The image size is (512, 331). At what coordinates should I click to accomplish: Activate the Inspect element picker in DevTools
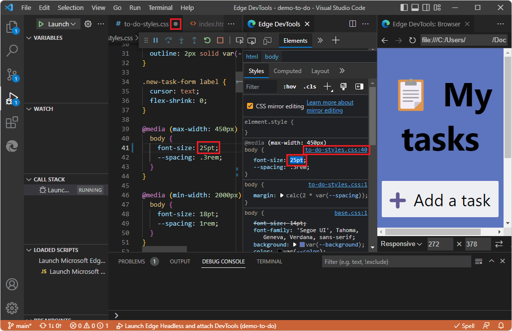(240, 40)
